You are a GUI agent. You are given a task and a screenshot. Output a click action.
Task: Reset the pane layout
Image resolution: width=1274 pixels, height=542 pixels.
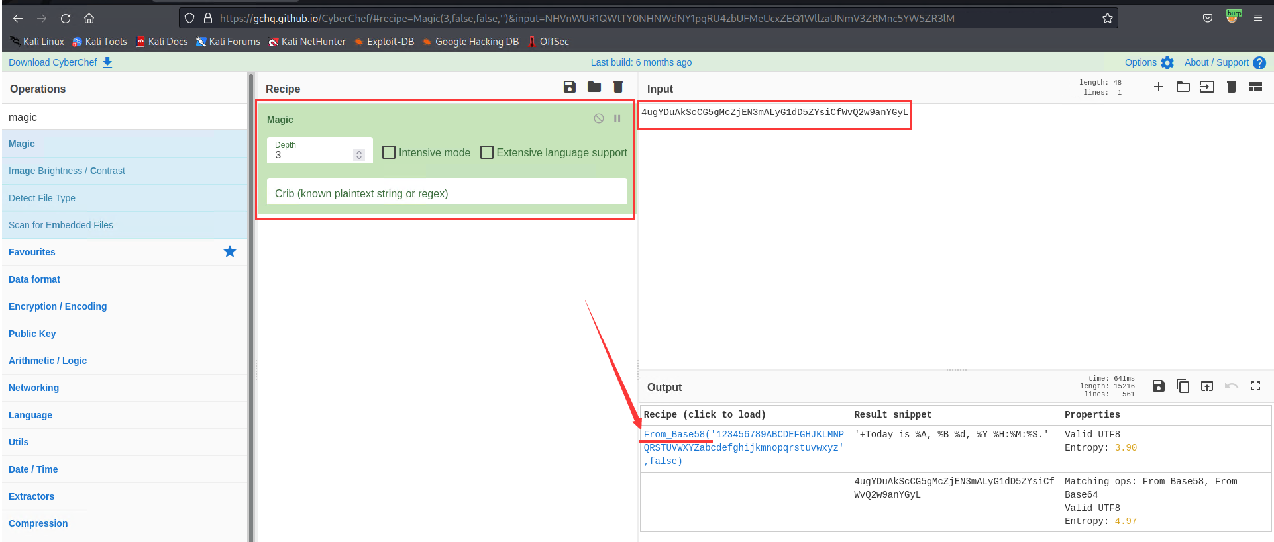pos(1255,87)
